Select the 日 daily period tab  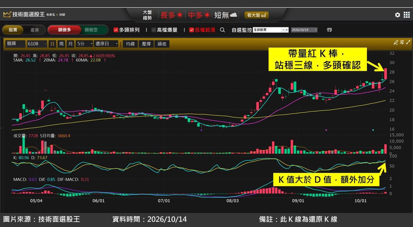pos(52,44)
